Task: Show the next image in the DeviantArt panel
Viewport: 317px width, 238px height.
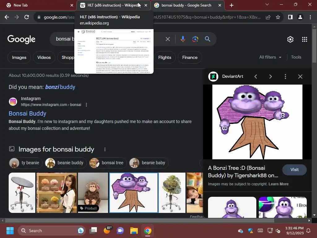Action: tap(271, 77)
